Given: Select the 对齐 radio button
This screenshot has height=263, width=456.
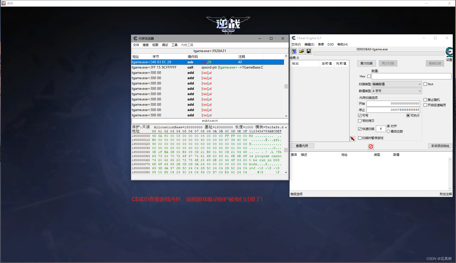Looking at the screenshot, I should tap(388, 126).
